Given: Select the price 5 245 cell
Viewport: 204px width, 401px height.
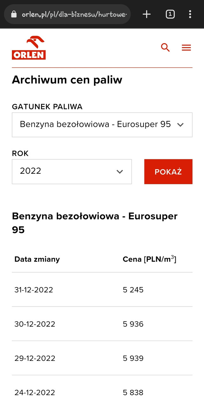Looking at the screenshot, I should pyautogui.click(x=133, y=290).
